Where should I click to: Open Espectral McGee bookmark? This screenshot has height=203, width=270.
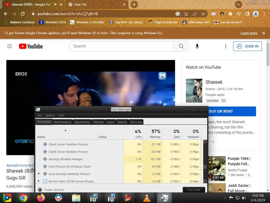(163, 22)
